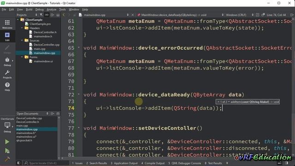Fold setDeviceContoller function at line 77

(x=79, y=127)
